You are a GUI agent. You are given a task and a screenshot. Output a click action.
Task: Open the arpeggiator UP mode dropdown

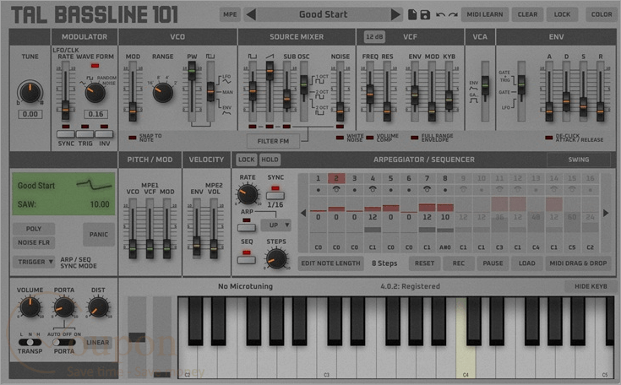coord(275,225)
